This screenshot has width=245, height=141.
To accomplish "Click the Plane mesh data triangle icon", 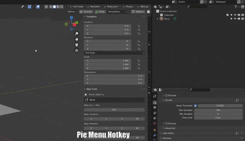I will click(175, 19).
